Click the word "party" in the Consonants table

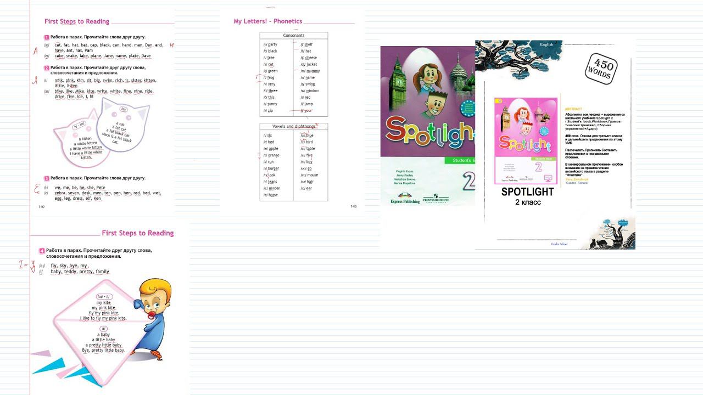[272, 44]
